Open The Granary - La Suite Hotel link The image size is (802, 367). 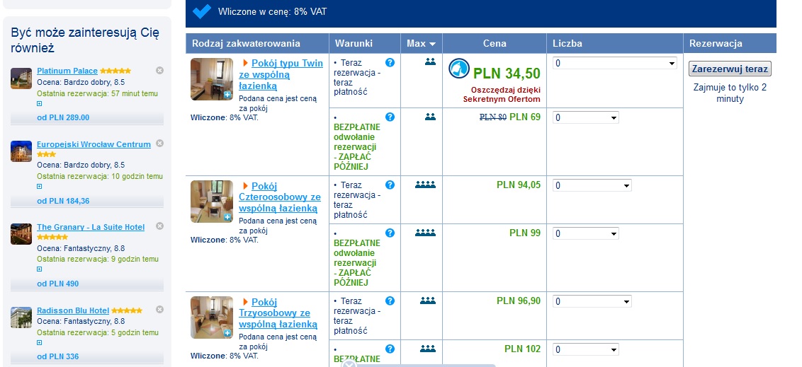point(91,227)
